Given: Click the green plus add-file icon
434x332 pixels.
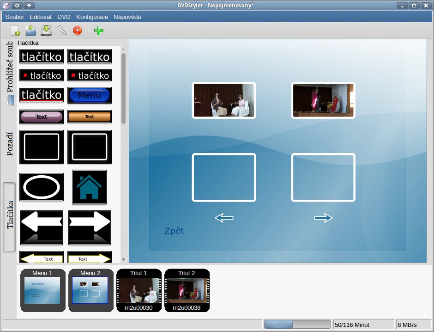Looking at the screenshot, I should tap(99, 31).
